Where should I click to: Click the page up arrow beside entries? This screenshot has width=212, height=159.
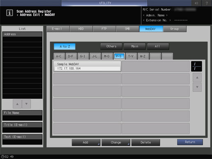pyautogui.click(x=197, y=77)
